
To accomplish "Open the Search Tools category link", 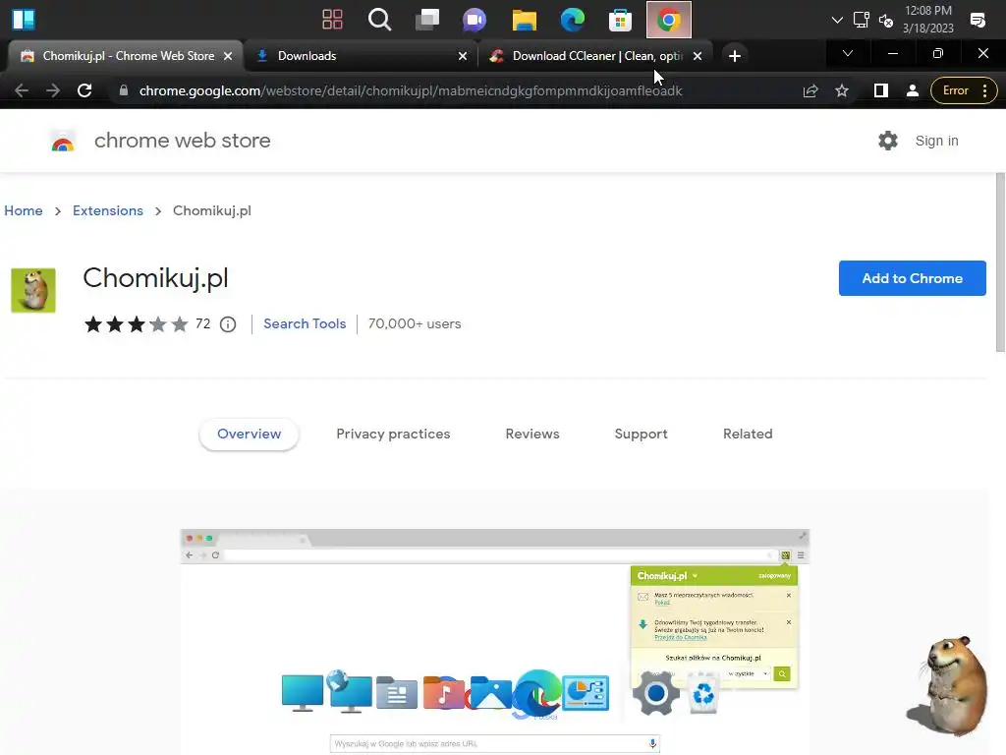I will click(305, 323).
